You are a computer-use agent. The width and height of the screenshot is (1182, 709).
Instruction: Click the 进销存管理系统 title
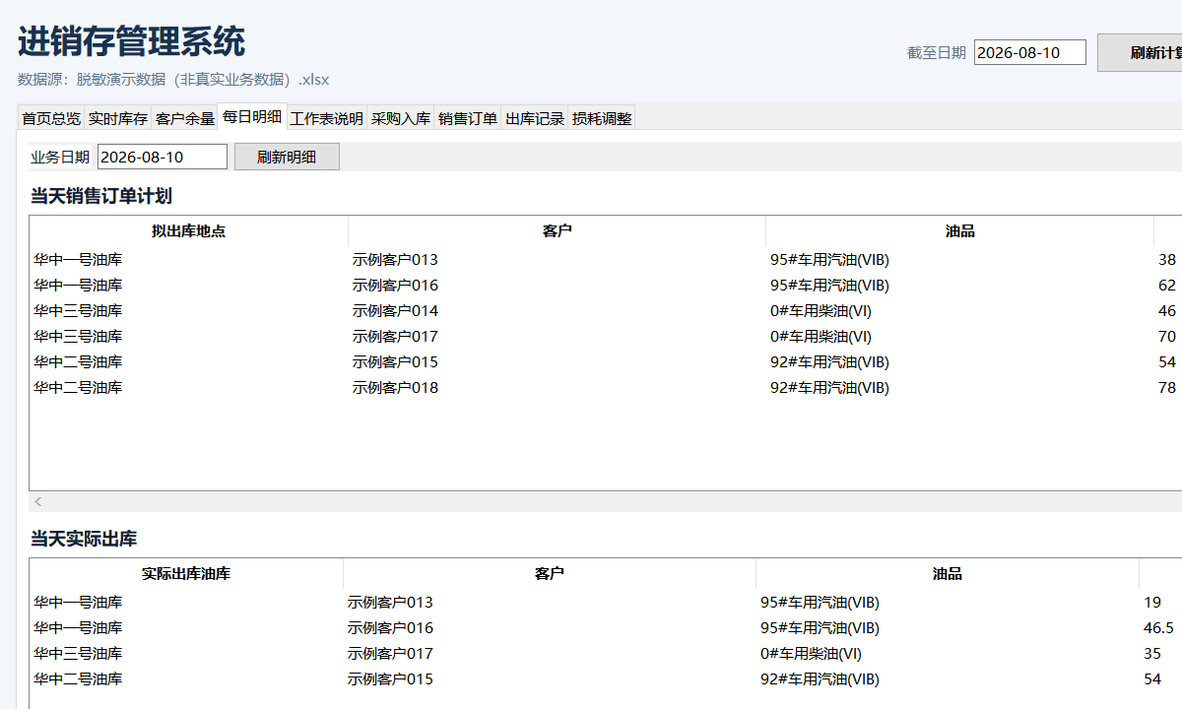131,42
